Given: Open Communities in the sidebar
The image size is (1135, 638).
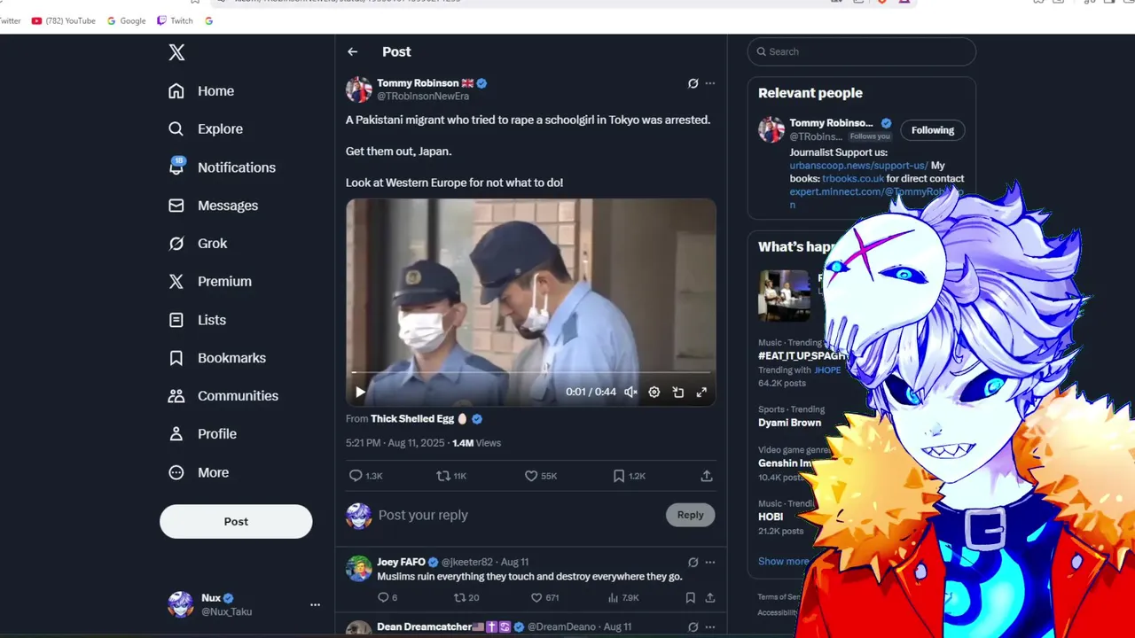Looking at the screenshot, I should click(x=223, y=396).
